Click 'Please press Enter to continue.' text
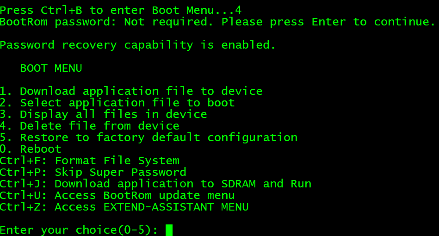The height and width of the screenshot is (236, 439). pyautogui.click(x=328, y=22)
